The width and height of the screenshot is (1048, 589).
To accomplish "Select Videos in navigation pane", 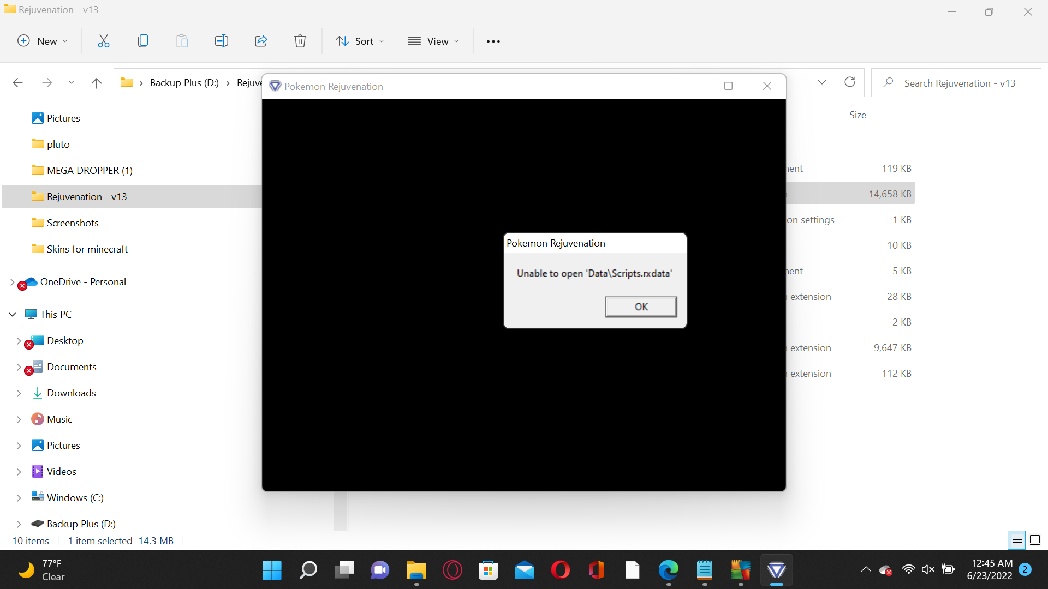I will (x=61, y=471).
